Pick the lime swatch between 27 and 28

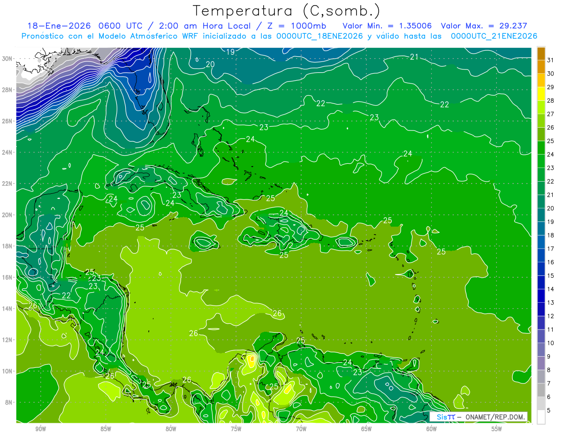(541, 107)
